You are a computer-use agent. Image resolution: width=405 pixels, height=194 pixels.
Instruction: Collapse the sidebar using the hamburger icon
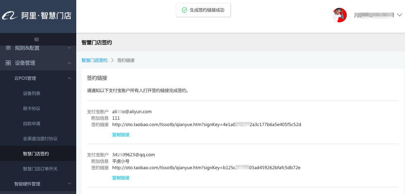click(37, 40)
